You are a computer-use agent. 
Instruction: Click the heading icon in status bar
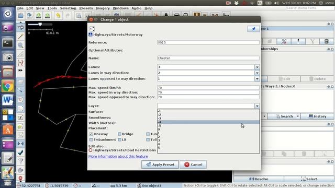click(x=75, y=186)
